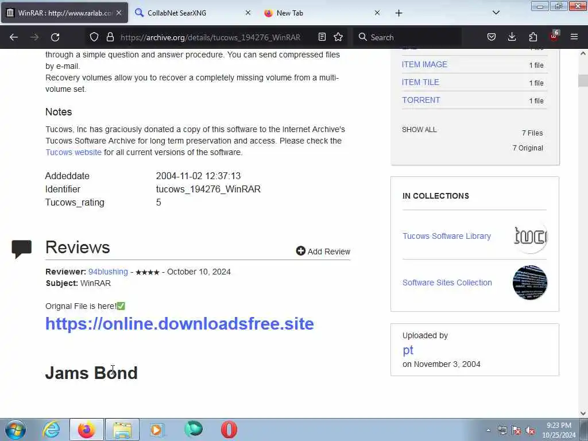Select identifier tucows_194276_WinRAR value
The width and height of the screenshot is (588, 441).
[208, 189]
